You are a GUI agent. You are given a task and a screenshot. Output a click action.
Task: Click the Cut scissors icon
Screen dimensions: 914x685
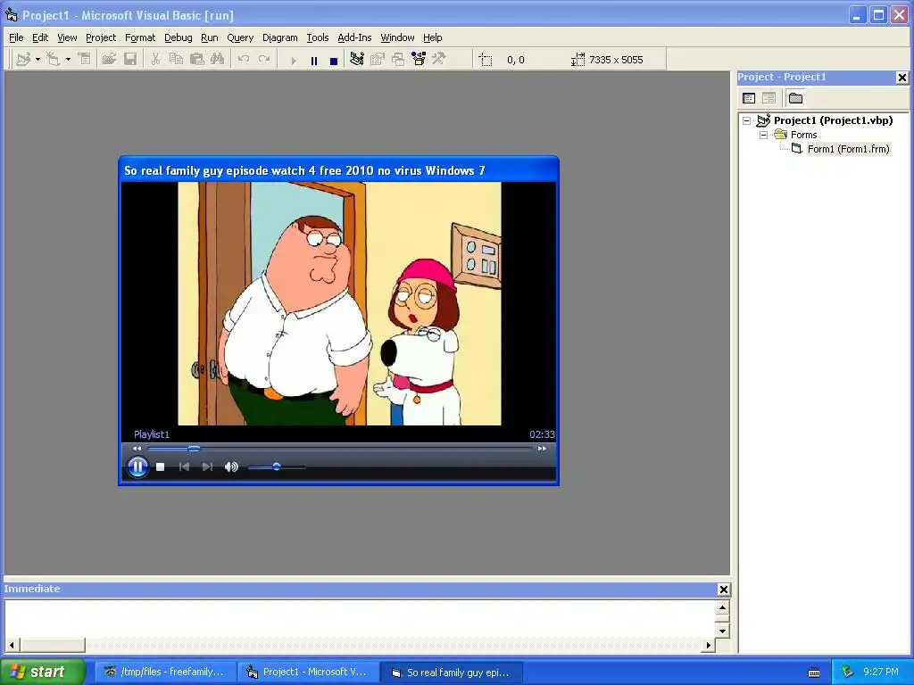click(155, 60)
